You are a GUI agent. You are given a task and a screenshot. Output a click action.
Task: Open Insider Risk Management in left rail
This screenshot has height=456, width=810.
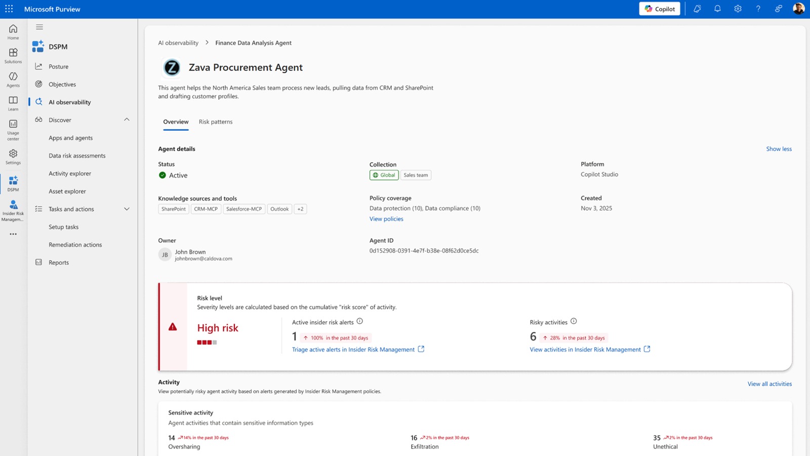[13, 210]
